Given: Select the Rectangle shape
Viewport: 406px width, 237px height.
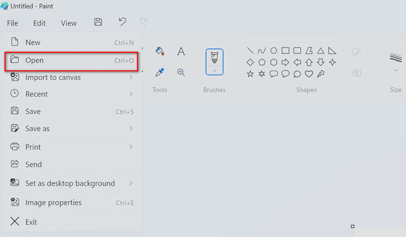Looking at the screenshot, I should (285, 51).
